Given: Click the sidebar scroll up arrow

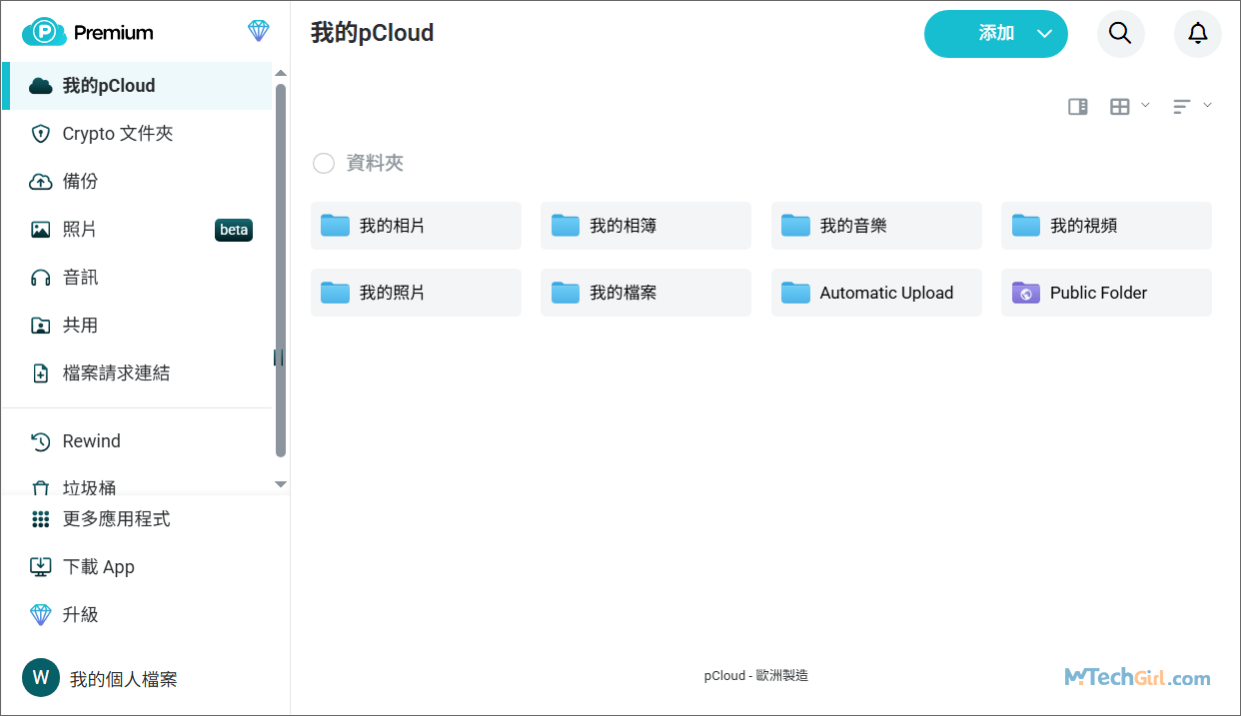Looking at the screenshot, I should click(x=281, y=73).
